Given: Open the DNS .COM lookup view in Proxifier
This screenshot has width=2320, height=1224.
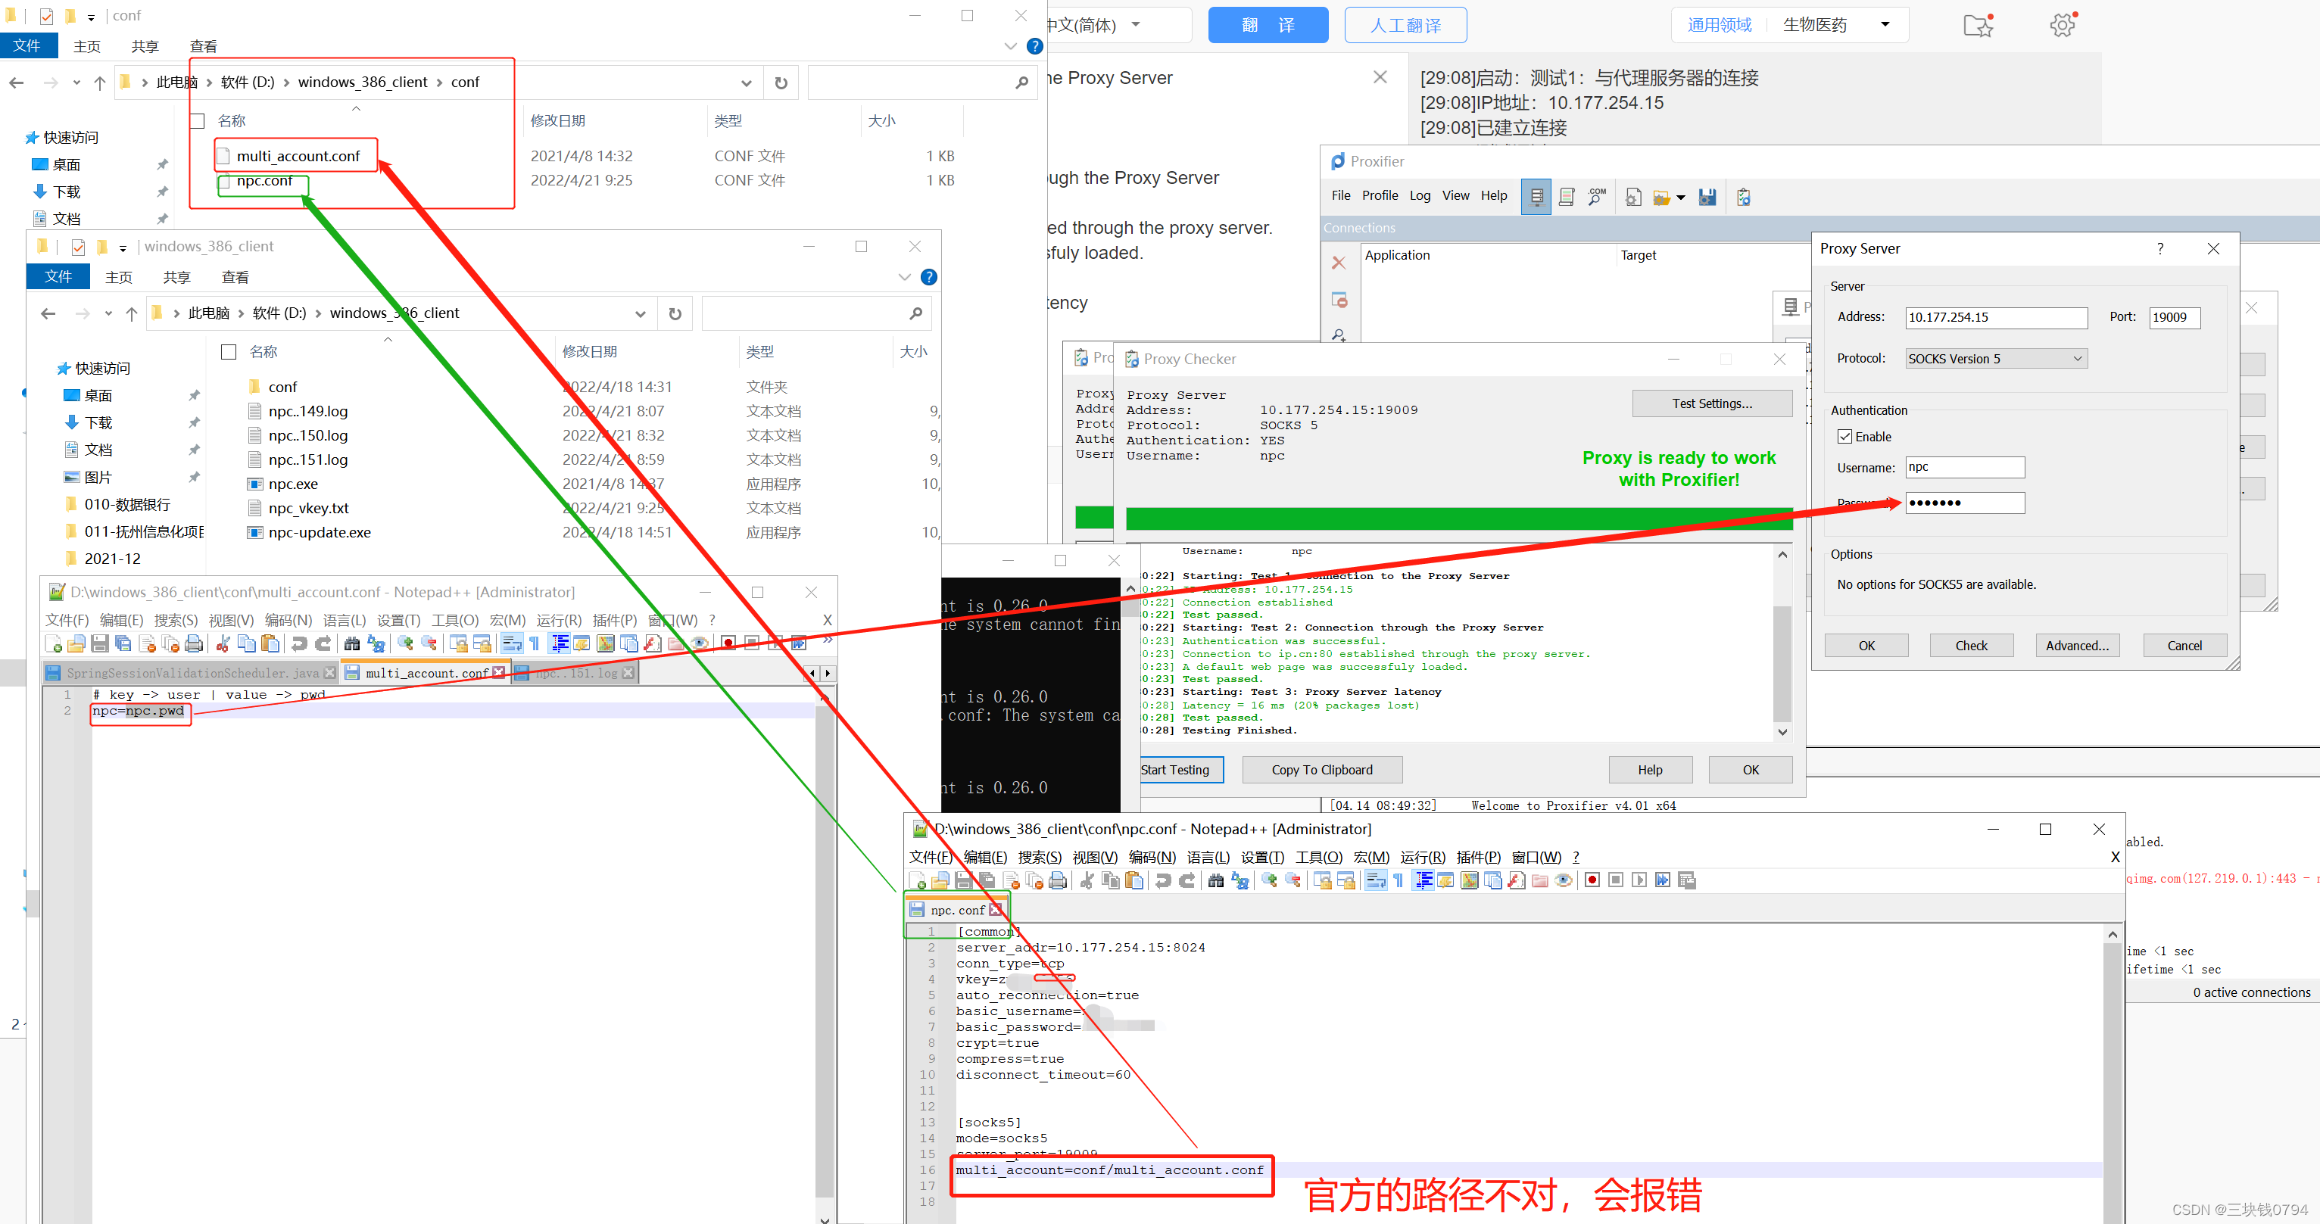Looking at the screenshot, I should [1597, 196].
